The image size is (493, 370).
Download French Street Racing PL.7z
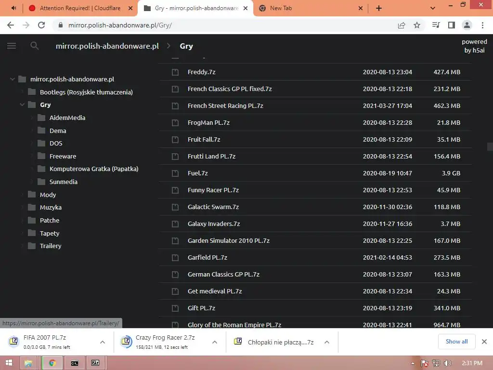pos(225,106)
